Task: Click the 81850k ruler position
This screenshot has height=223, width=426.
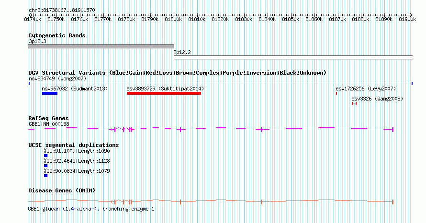Action: 291,19
